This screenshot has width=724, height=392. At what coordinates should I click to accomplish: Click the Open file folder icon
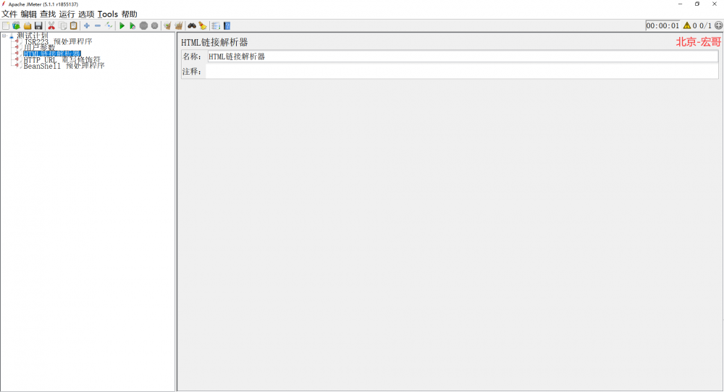click(28, 26)
